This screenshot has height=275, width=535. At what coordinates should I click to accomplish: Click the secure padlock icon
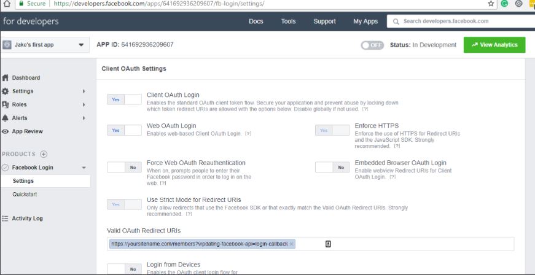(21, 4)
